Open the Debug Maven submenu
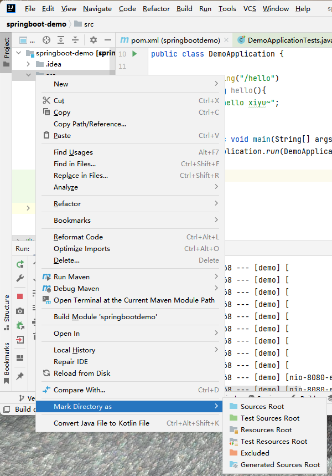The image size is (332, 476). [130, 288]
